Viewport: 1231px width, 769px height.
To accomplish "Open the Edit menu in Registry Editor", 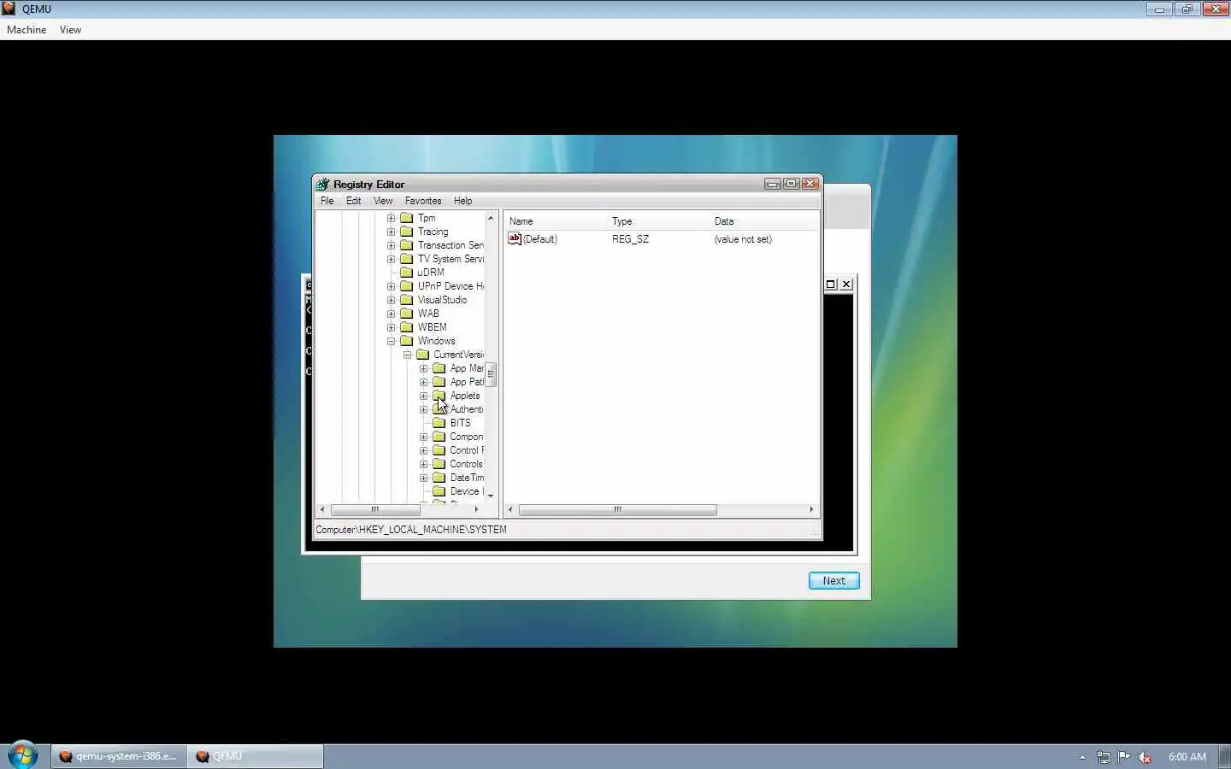I will point(353,201).
